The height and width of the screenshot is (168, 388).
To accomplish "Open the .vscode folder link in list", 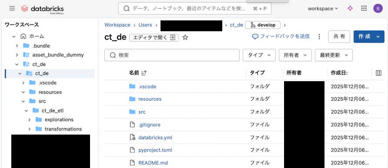I will coord(147,86).
